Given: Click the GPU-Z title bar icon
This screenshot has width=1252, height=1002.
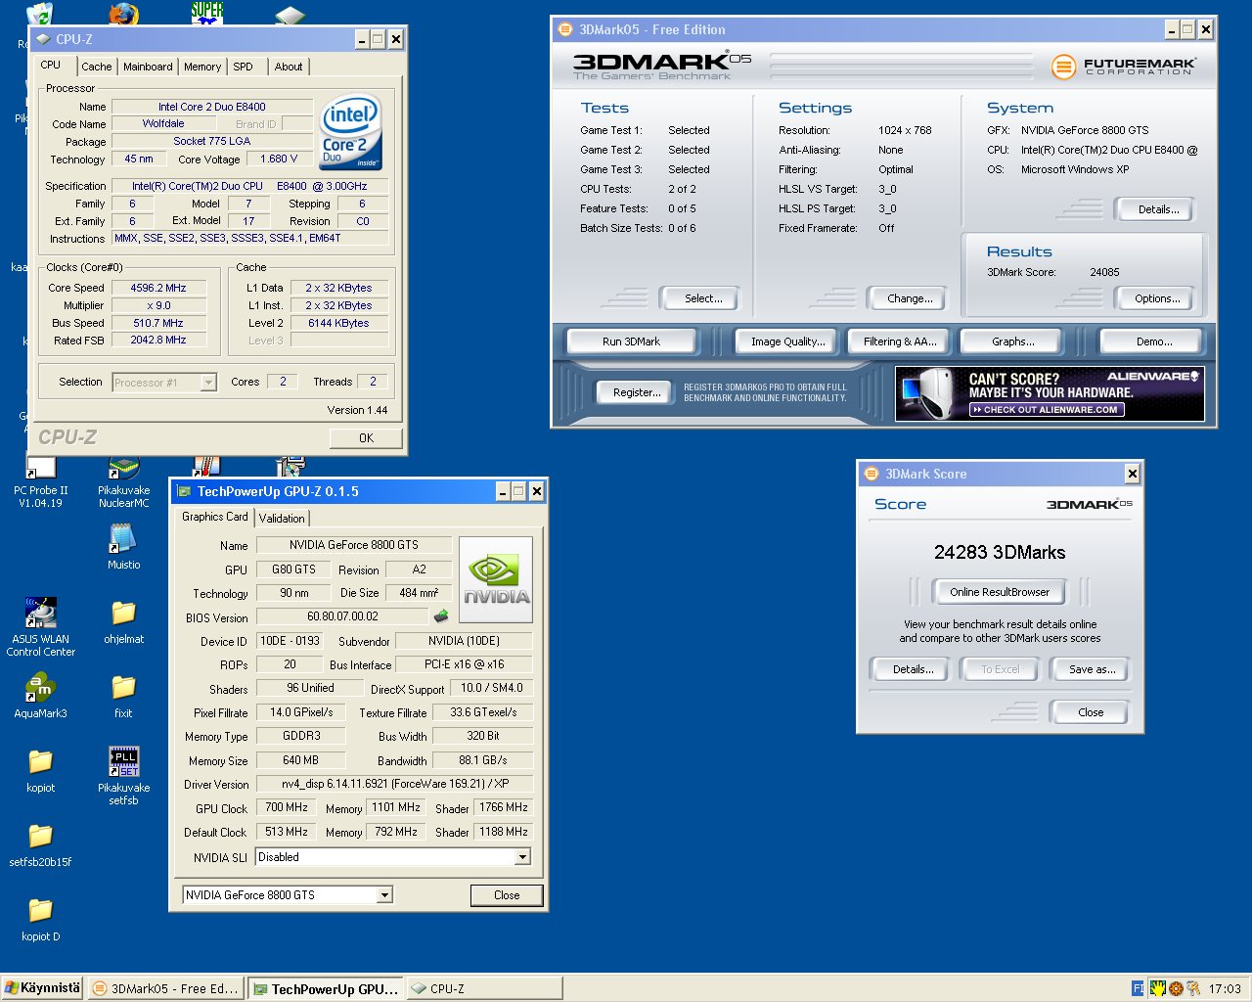Looking at the screenshot, I should (x=183, y=491).
